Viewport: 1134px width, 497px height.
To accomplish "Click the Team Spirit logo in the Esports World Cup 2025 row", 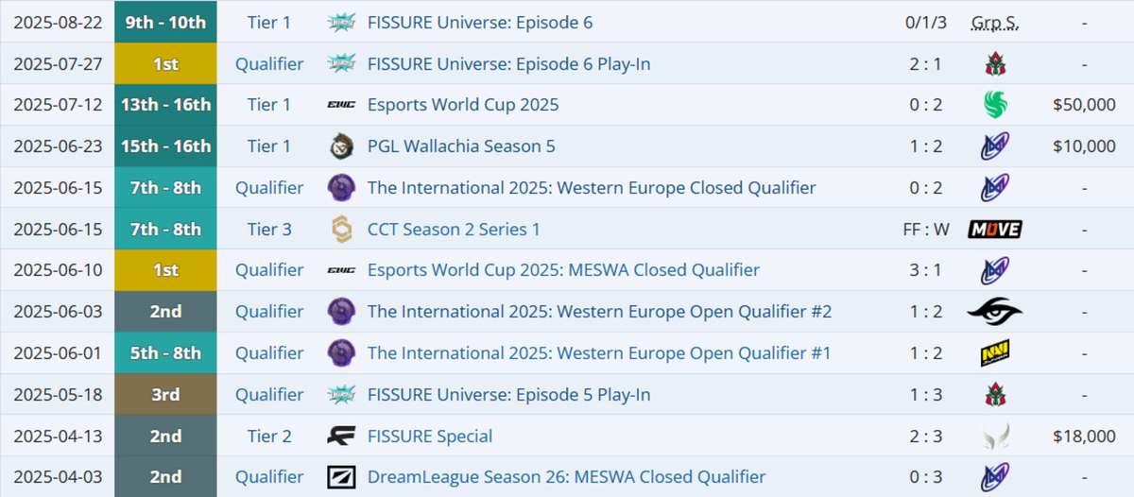I will 995,105.
